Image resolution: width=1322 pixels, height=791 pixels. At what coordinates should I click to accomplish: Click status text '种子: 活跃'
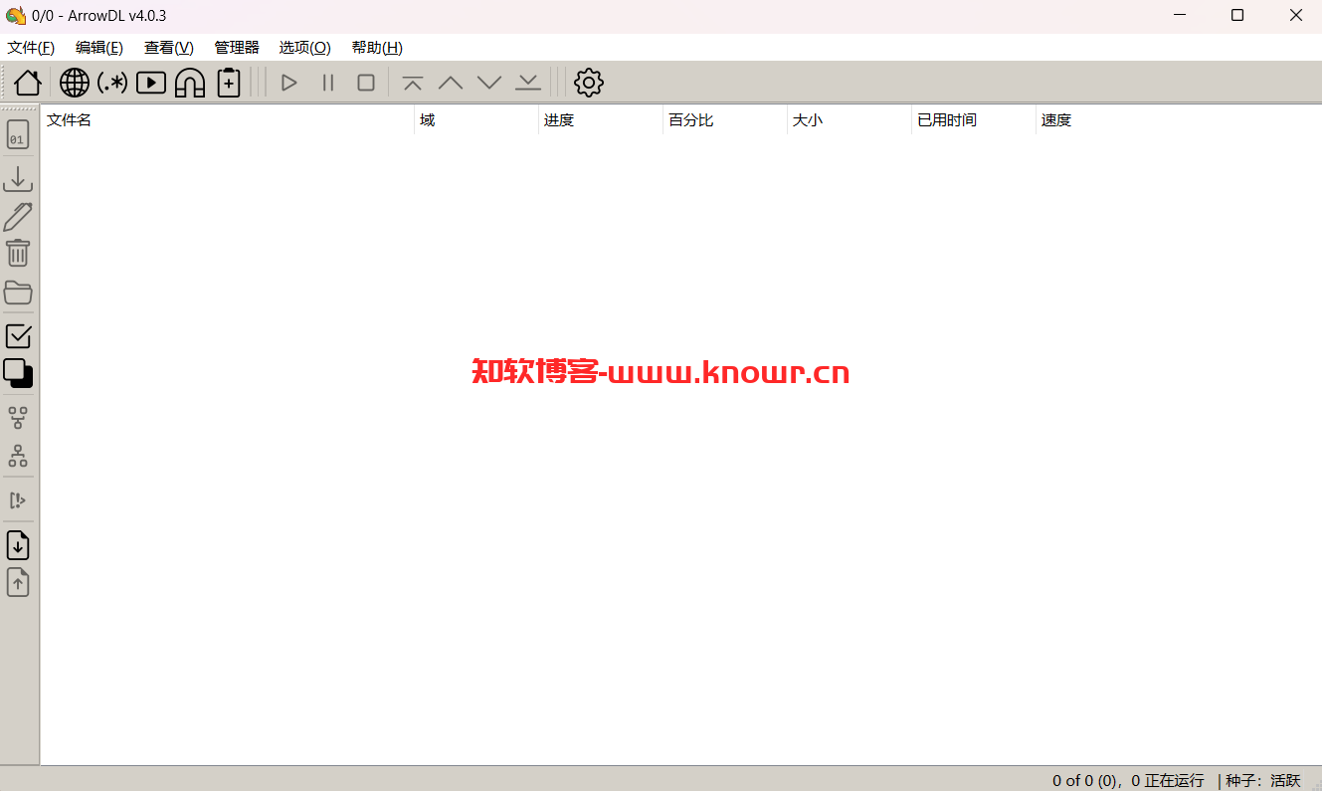click(1263, 780)
